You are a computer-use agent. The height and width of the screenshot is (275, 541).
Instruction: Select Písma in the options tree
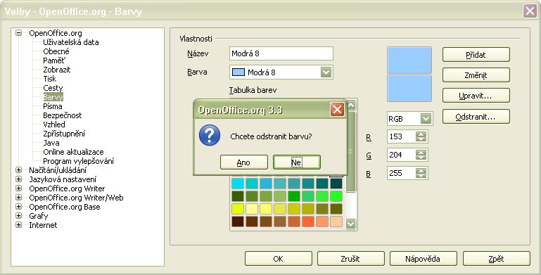[53, 106]
